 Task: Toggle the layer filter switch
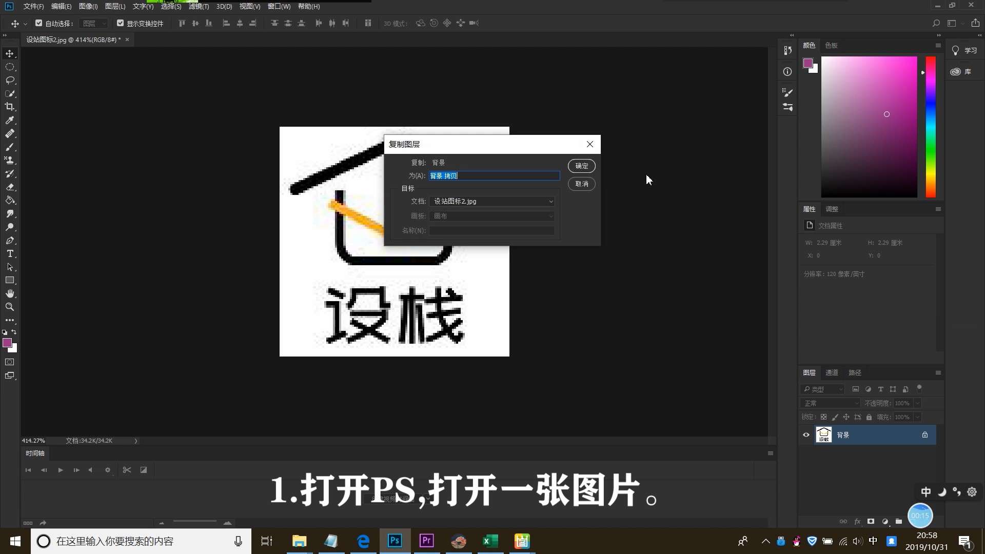919,388
